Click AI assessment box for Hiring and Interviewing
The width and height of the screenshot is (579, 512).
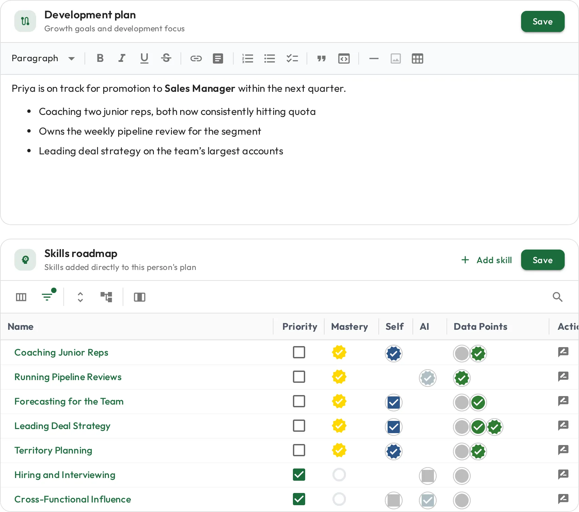[x=428, y=476]
